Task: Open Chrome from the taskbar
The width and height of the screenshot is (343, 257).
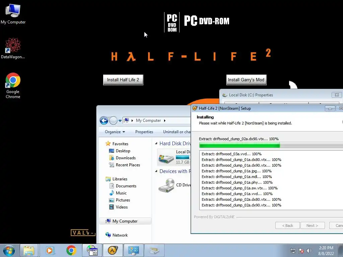Action: click(x=71, y=250)
